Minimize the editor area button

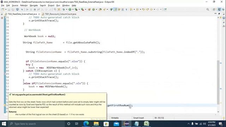[215, 13]
